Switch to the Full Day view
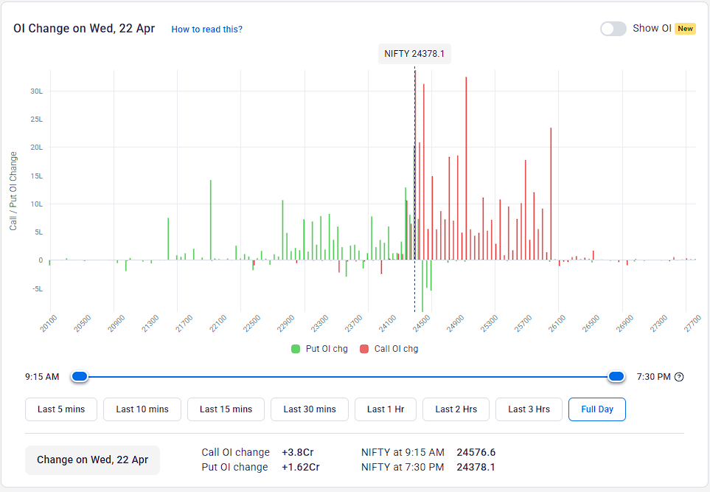Image resolution: width=710 pixels, height=492 pixels. [x=596, y=409]
